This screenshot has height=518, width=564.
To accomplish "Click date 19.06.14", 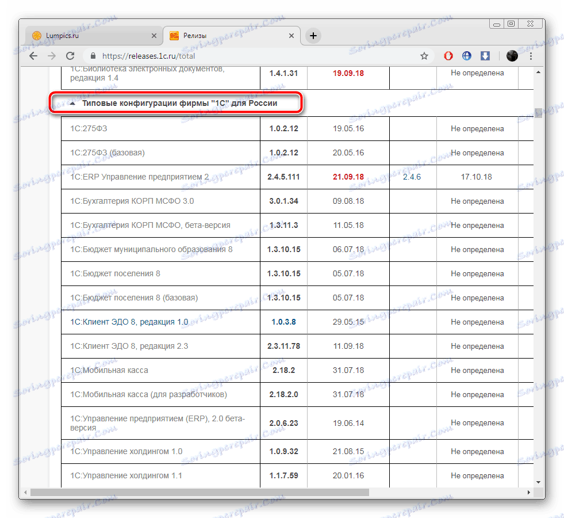I will tap(348, 423).
